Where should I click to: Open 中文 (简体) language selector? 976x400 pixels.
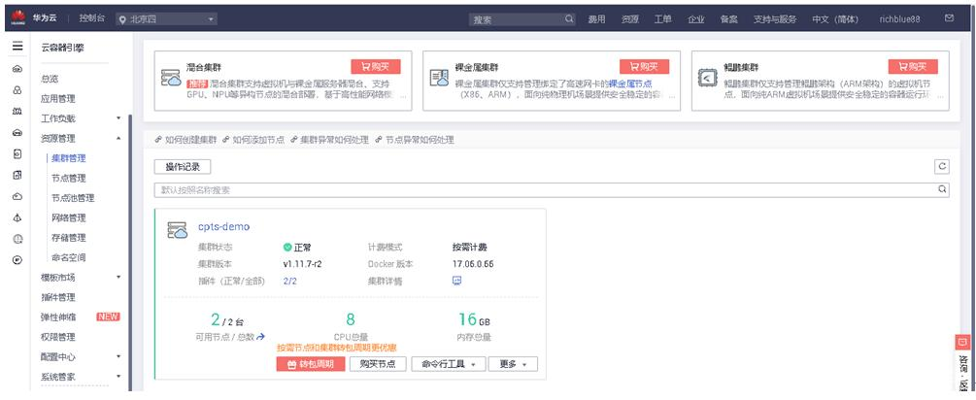tap(835, 19)
